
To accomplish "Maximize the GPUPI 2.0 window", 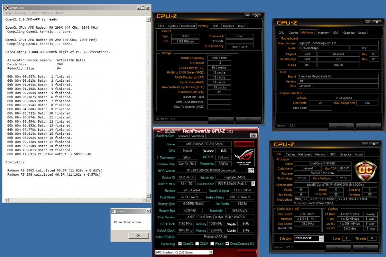I will [x=143, y=7].
